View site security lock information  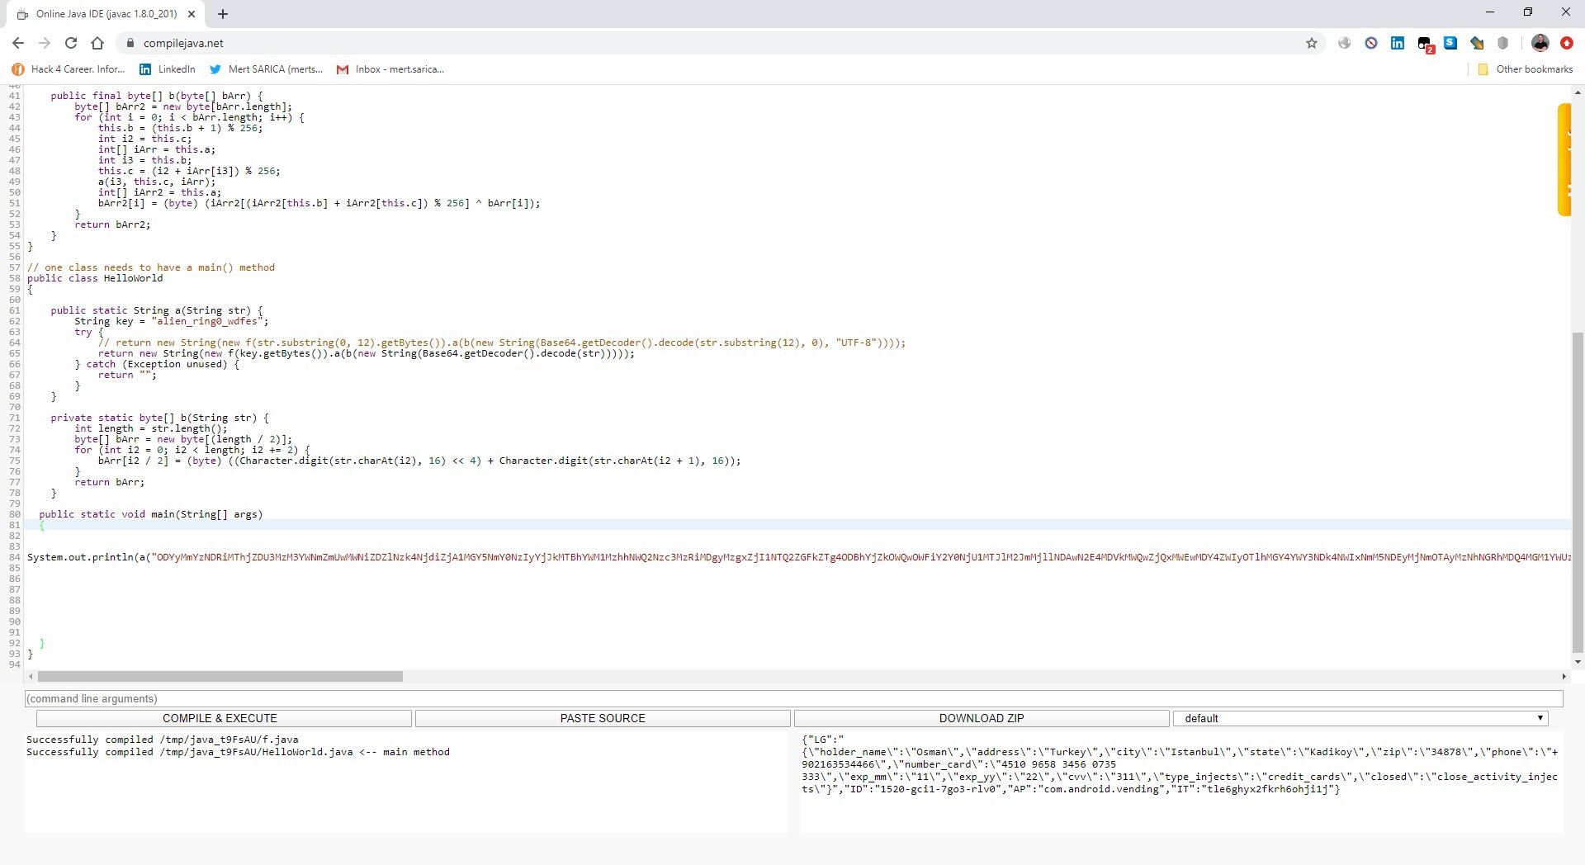[x=130, y=43]
